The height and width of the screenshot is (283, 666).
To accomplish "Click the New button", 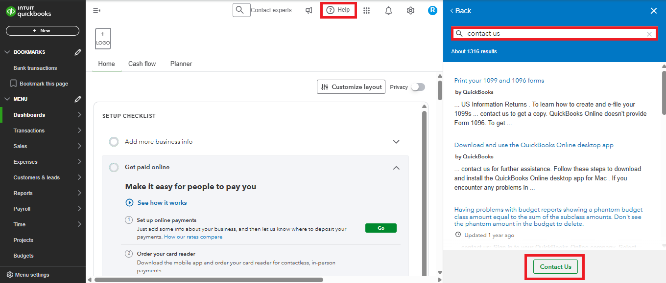I will tap(43, 31).
